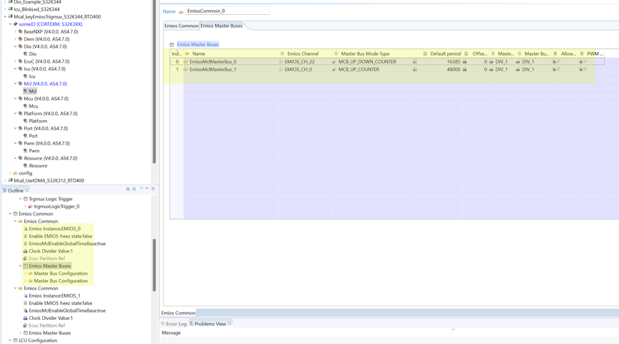
Task: Select Emios Instance:EMIOS_1 in outline
Action: tap(55, 296)
